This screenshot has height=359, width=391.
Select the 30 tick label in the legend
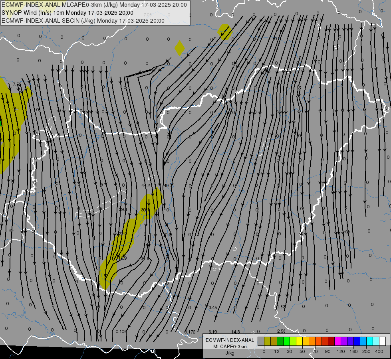click(289, 351)
